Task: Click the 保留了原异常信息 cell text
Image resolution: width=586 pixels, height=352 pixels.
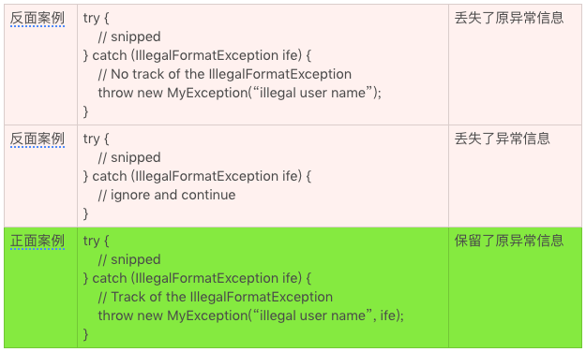Action: (509, 241)
